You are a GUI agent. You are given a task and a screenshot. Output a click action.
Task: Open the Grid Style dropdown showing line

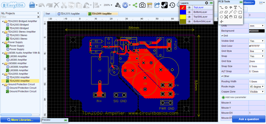[257, 51]
